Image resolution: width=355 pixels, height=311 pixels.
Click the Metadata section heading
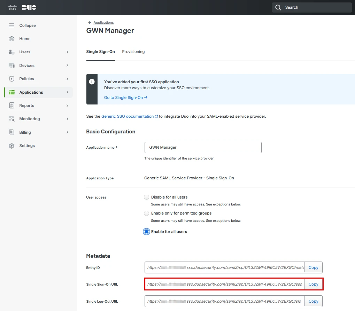98,256
